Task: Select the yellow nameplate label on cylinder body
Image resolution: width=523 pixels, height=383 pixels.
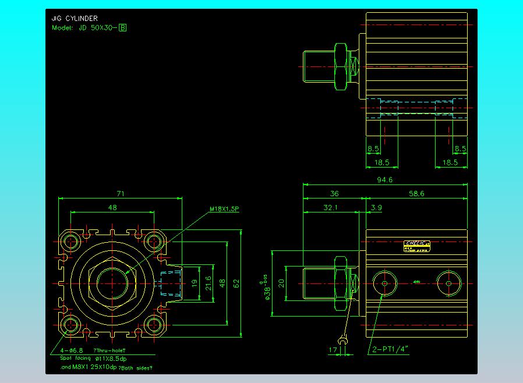Action: (x=416, y=246)
